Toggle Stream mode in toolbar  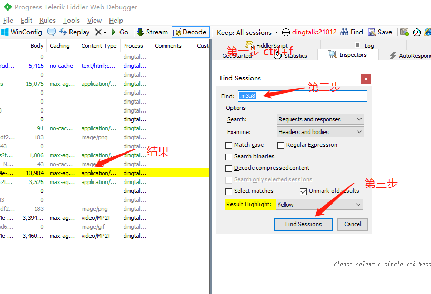tap(152, 32)
